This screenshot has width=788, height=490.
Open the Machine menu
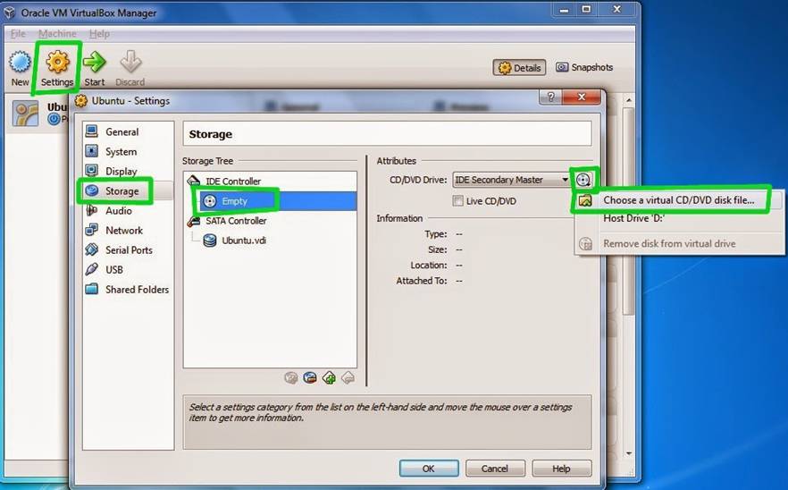pyautogui.click(x=57, y=34)
